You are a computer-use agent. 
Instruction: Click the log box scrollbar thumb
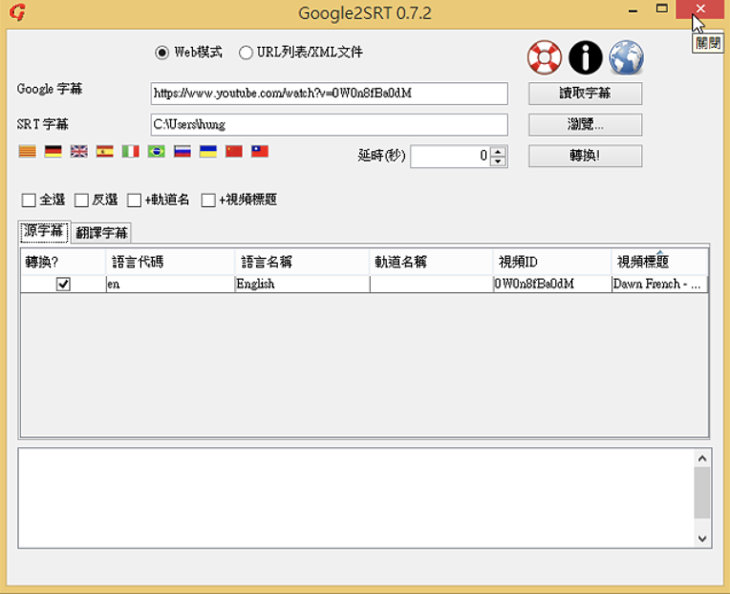tap(702, 493)
